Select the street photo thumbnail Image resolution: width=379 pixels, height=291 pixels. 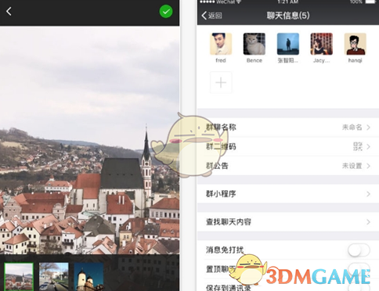coord(54,277)
